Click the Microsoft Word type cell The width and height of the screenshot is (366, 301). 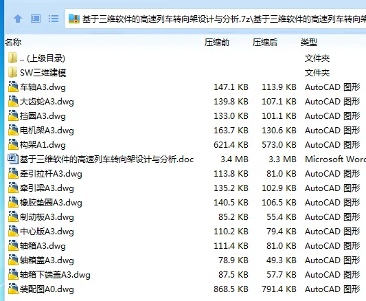335,159
